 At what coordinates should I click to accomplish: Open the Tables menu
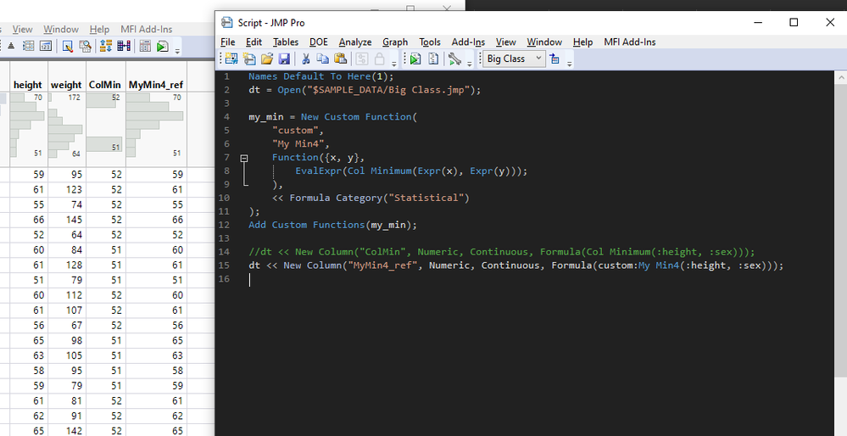[x=286, y=42]
